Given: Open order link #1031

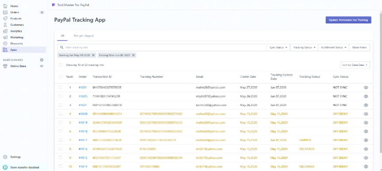Looking at the screenshot, I should coord(83,87).
